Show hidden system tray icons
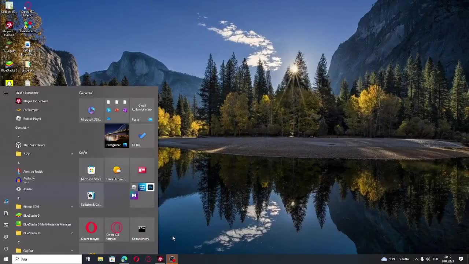This screenshot has height=264, width=469. pos(416,259)
